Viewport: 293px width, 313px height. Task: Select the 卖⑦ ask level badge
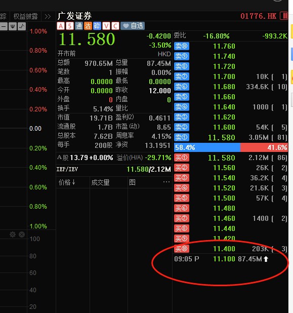pyautogui.click(x=182, y=76)
